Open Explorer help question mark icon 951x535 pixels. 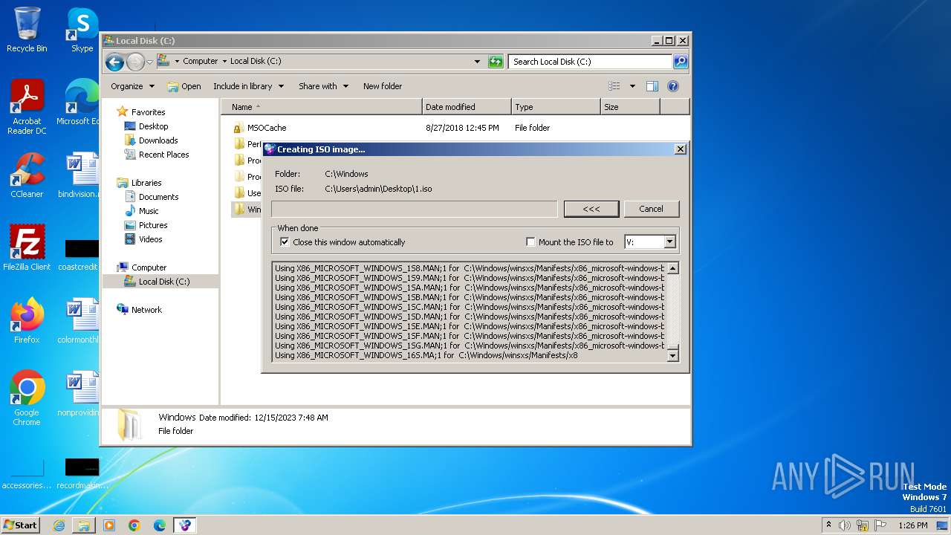pos(673,86)
